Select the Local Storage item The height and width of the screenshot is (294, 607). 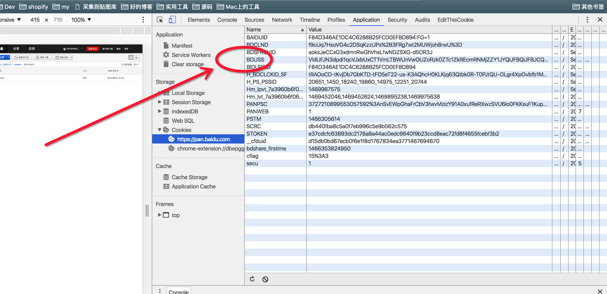pos(188,93)
